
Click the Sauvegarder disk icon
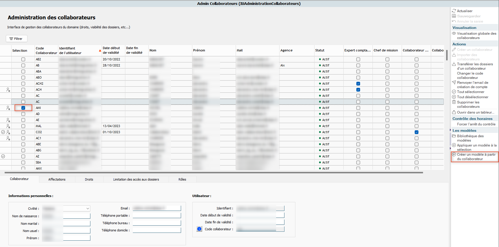pyautogui.click(x=454, y=16)
